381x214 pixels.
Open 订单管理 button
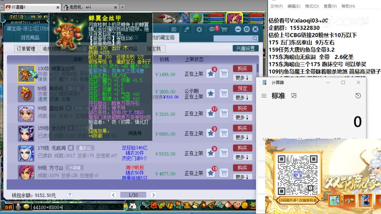click(26, 49)
